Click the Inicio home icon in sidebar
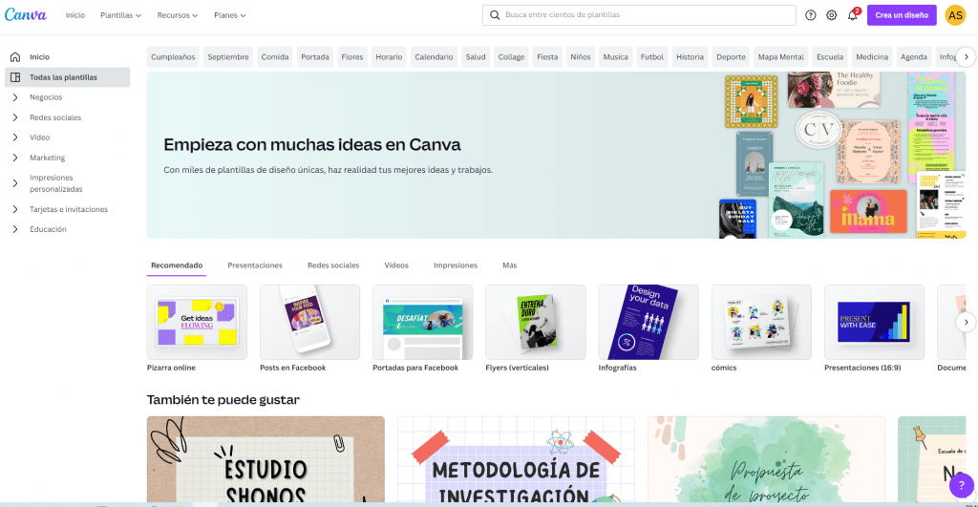The width and height of the screenshot is (978, 507). click(x=14, y=57)
